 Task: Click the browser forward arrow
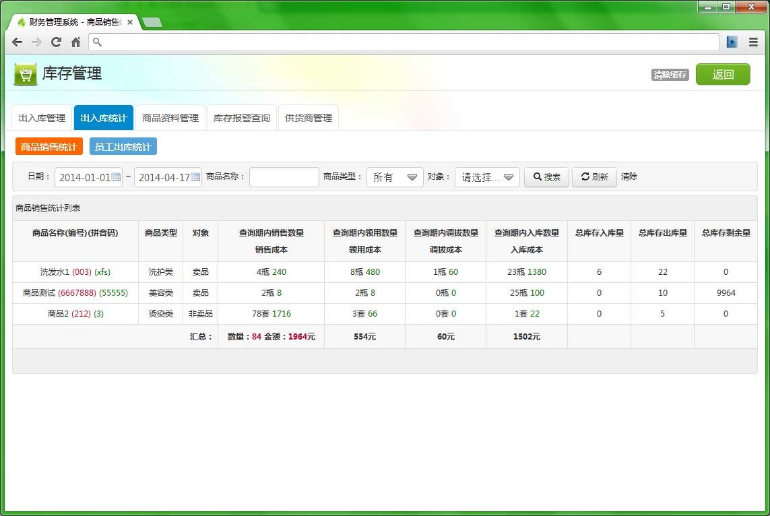[x=36, y=42]
